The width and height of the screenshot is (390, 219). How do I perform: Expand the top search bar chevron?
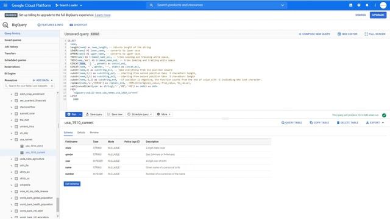(282, 5)
